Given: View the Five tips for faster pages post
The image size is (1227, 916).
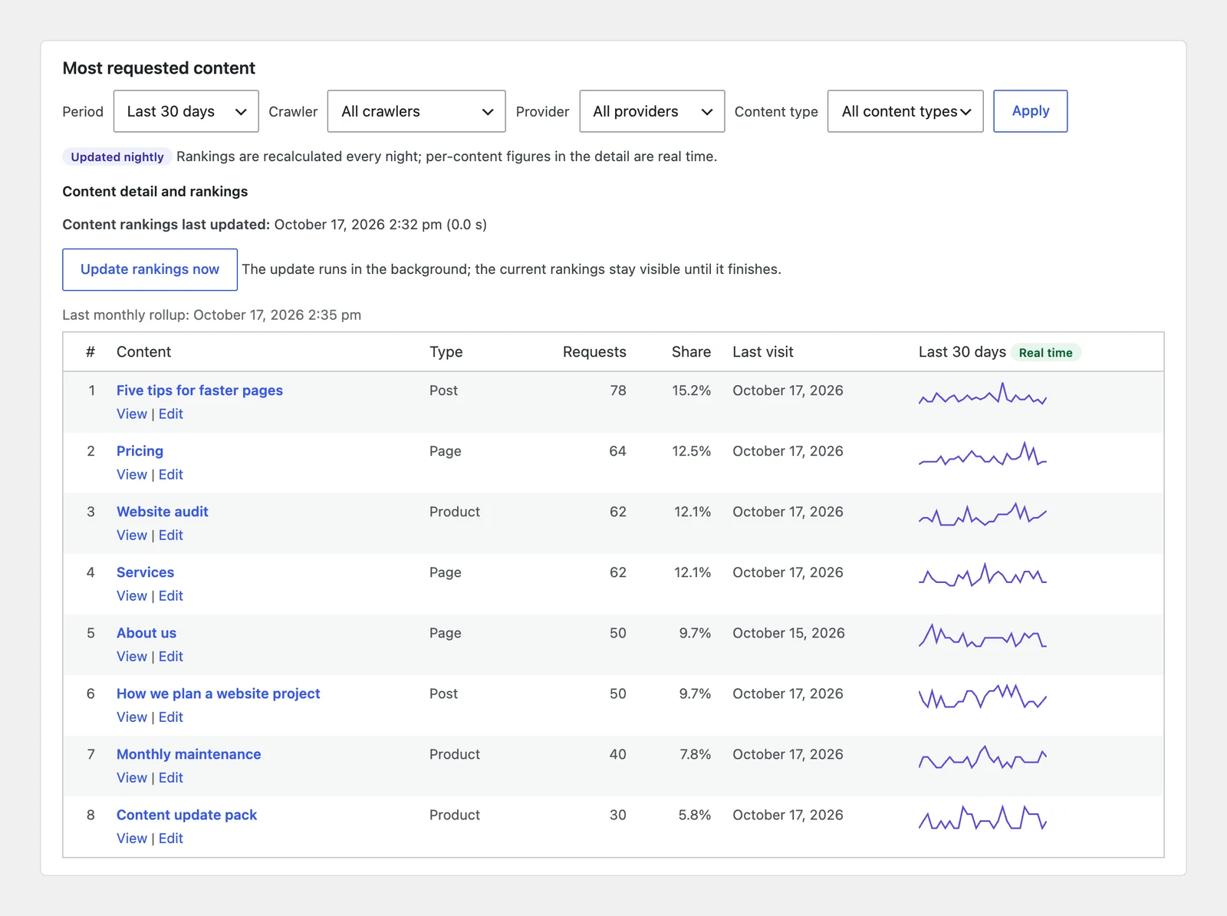Looking at the screenshot, I should tap(132, 414).
